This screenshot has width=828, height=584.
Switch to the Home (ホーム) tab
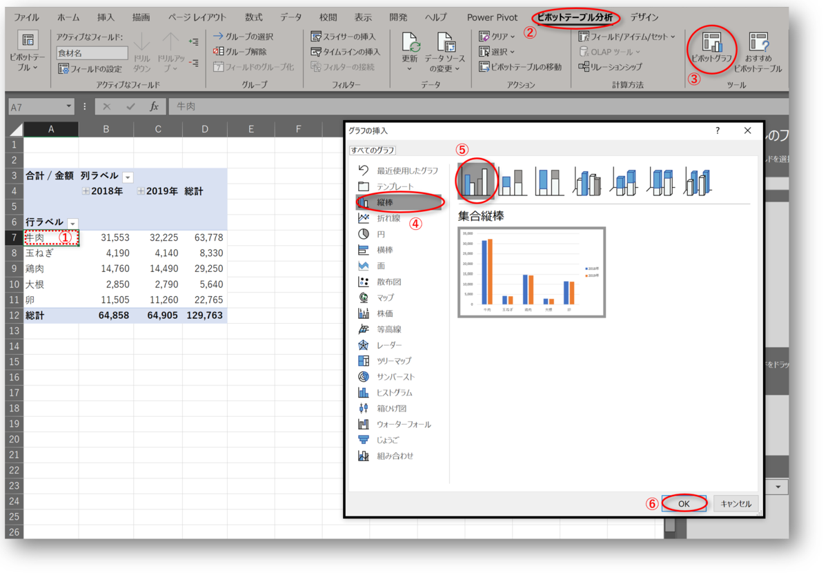(x=68, y=17)
